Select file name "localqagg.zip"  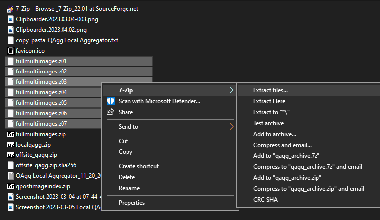pos(33,145)
